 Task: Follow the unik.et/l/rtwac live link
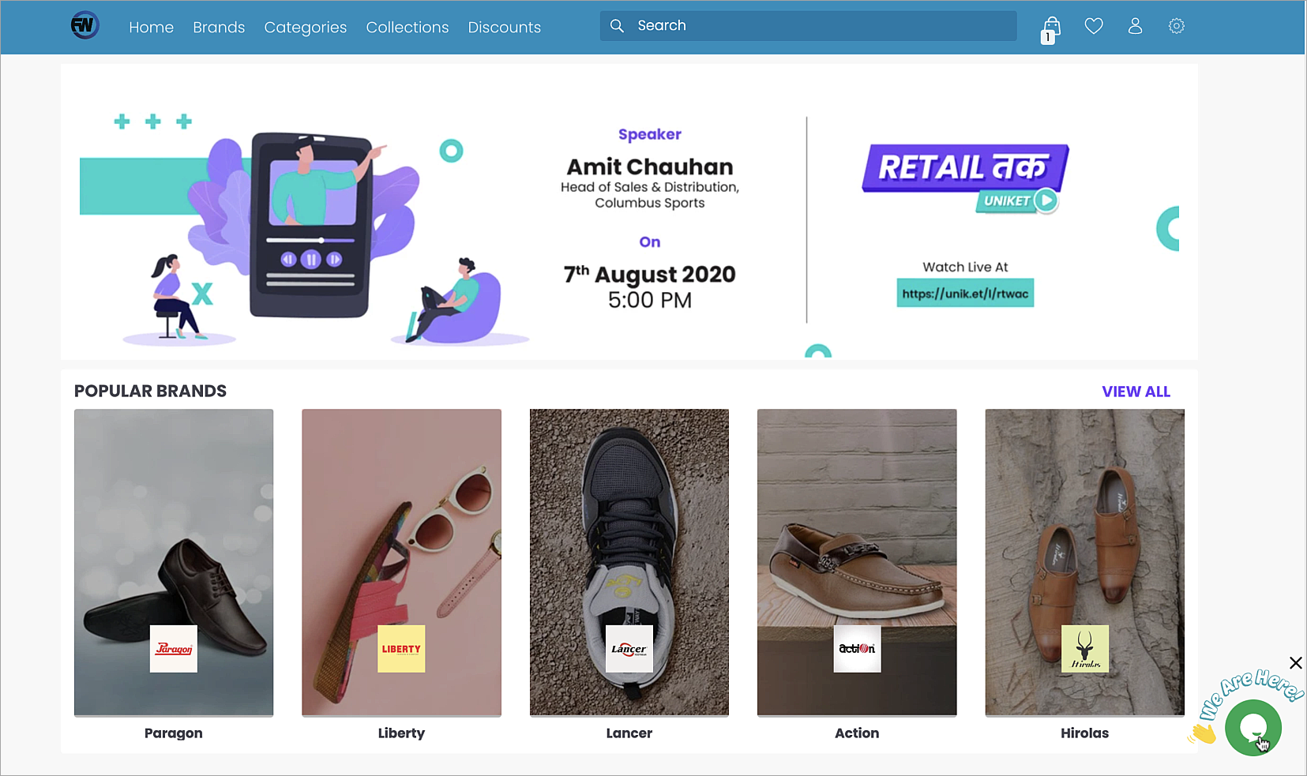pos(965,294)
